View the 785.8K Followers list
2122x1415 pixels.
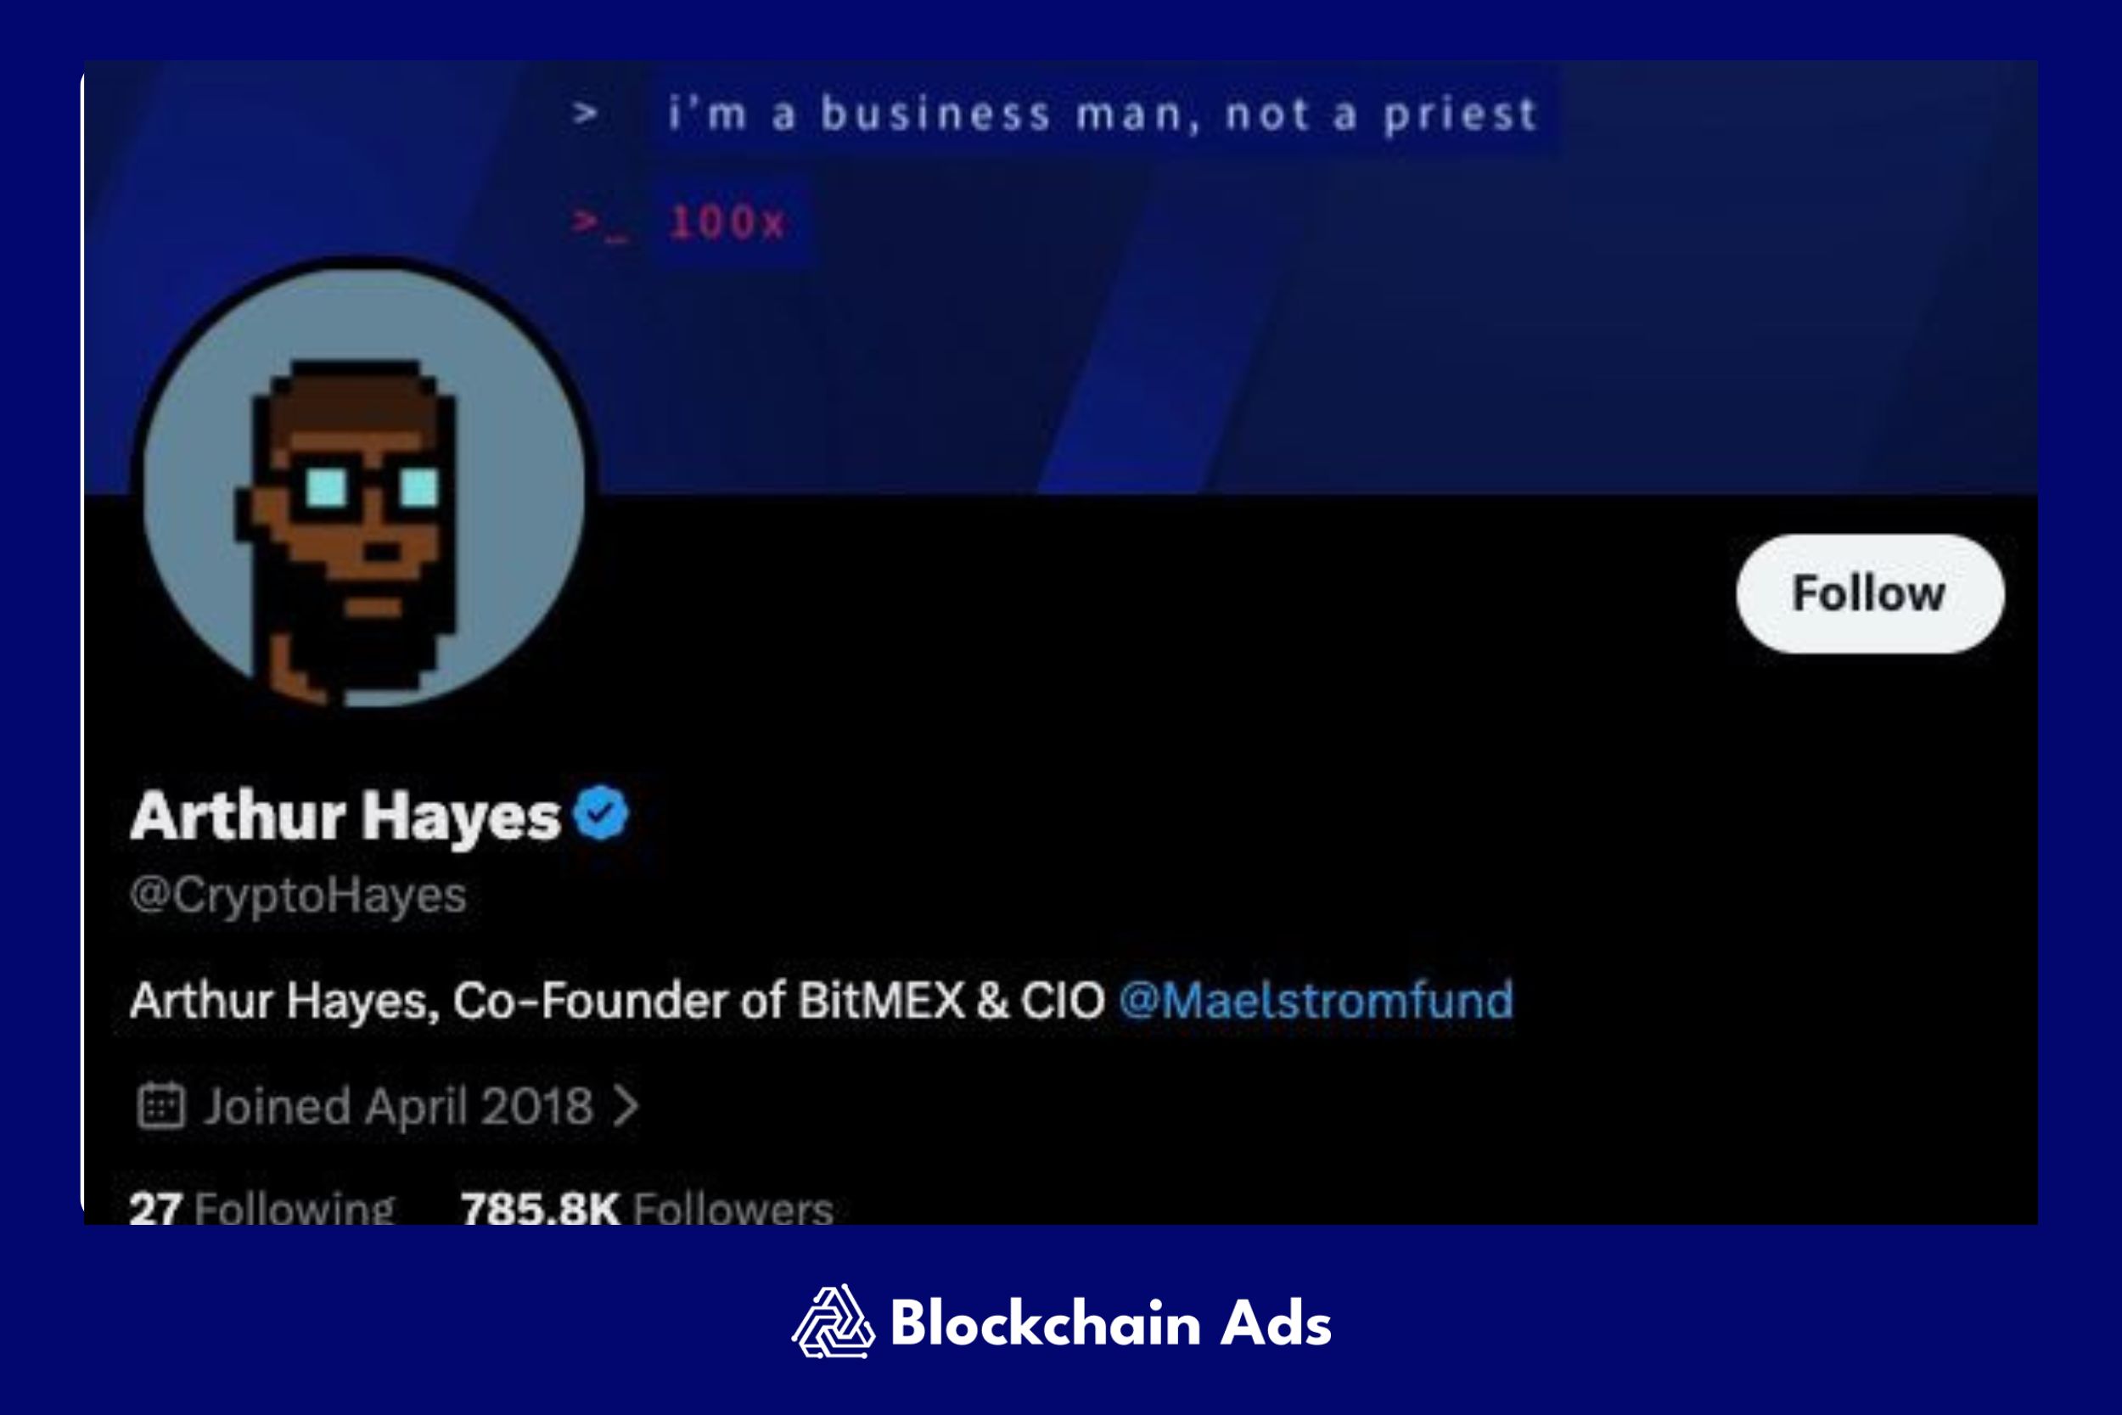(647, 1209)
